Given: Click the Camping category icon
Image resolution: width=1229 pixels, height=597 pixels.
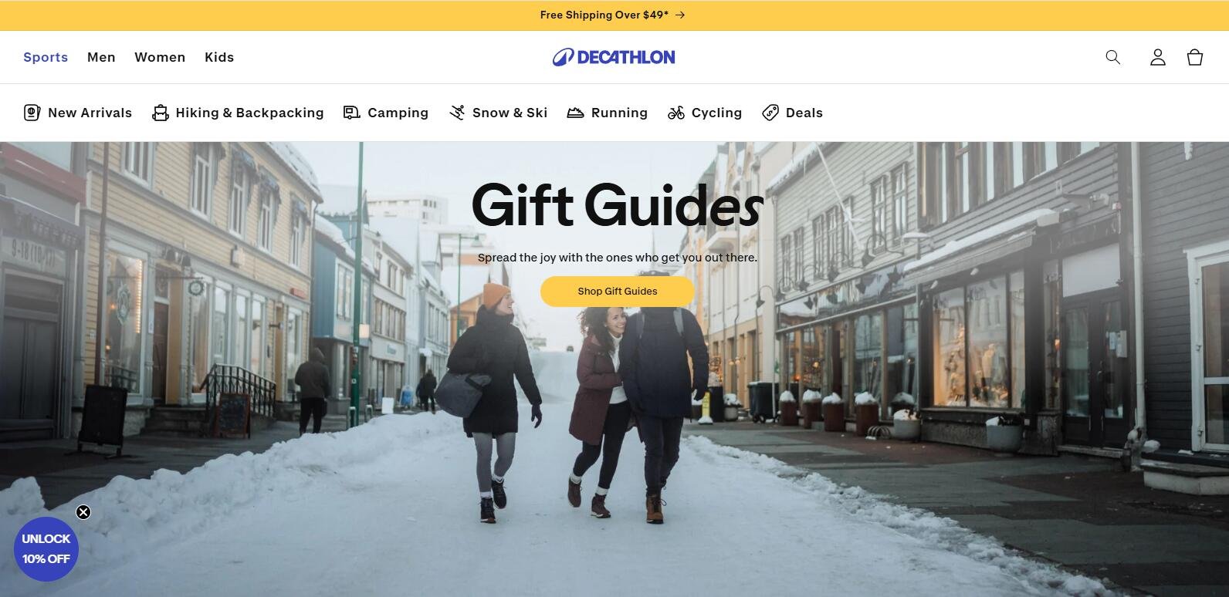Looking at the screenshot, I should click(352, 113).
